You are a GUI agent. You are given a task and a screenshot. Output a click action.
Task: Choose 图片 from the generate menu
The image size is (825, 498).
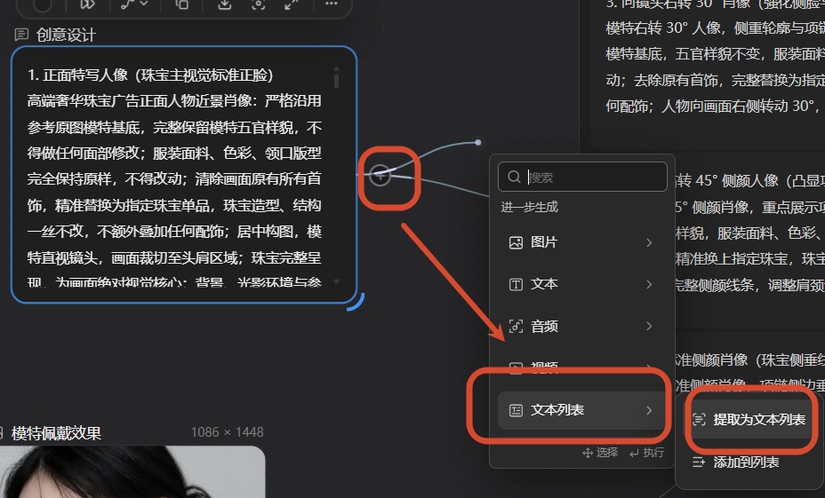pos(582,242)
